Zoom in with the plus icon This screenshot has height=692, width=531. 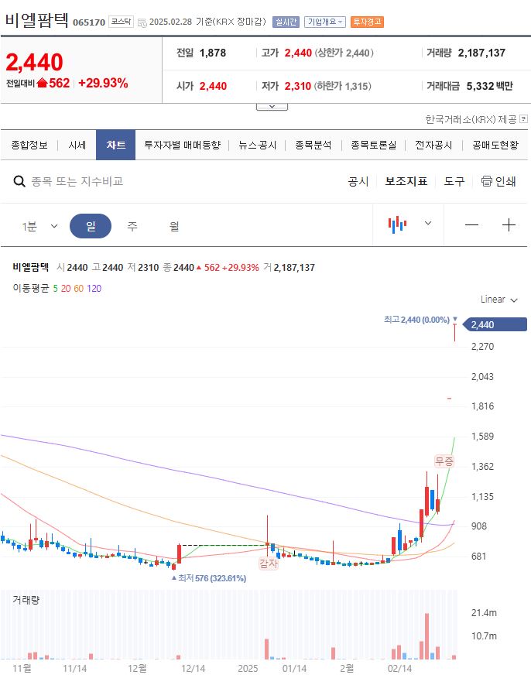509,225
